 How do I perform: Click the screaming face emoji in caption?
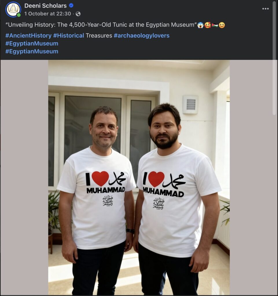click(x=200, y=25)
